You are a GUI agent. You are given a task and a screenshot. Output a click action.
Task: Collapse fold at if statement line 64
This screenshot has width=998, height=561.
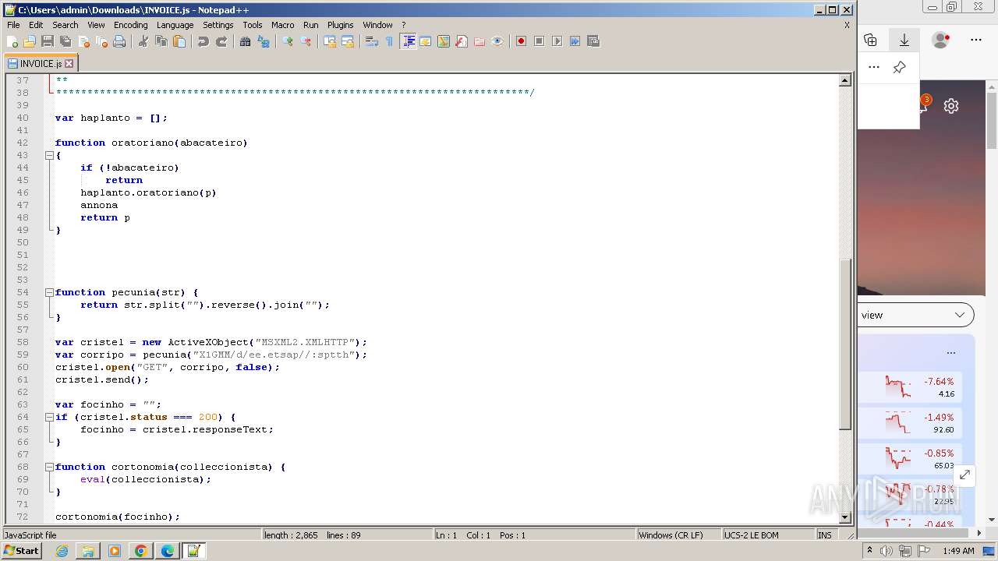49,417
